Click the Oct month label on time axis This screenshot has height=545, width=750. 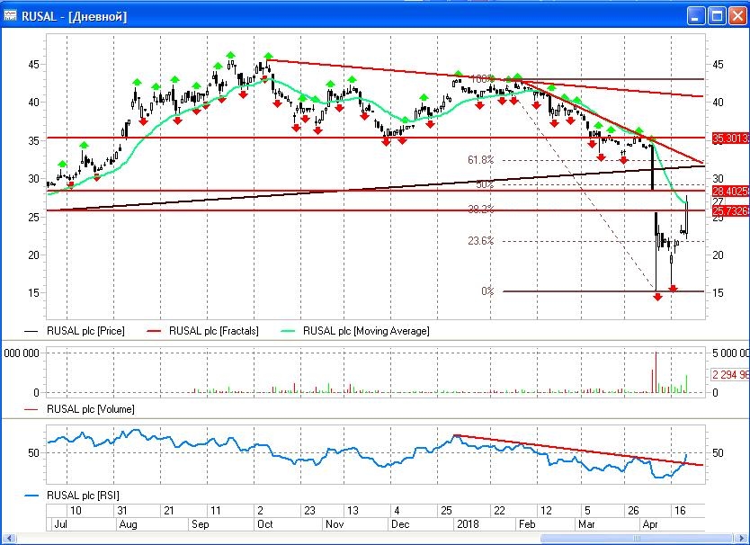[264, 524]
